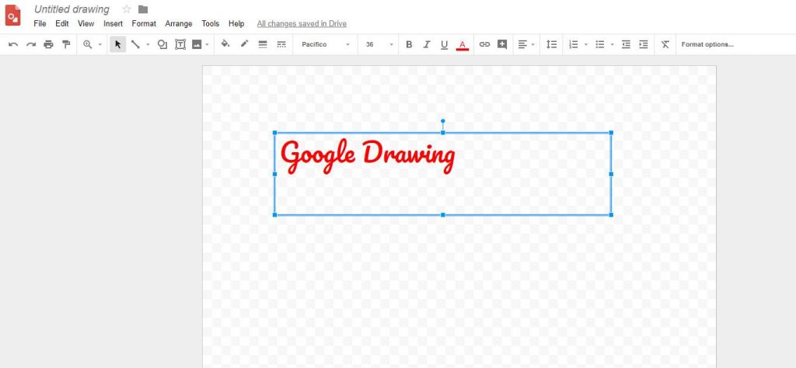Click the Undo arrow icon
Viewport: 796px width, 368px height.
pyautogui.click(x=14, y=44)
